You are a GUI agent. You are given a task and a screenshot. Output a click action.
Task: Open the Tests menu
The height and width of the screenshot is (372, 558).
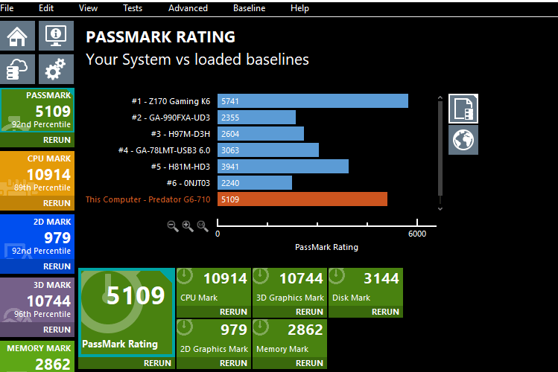pos(133,8)
